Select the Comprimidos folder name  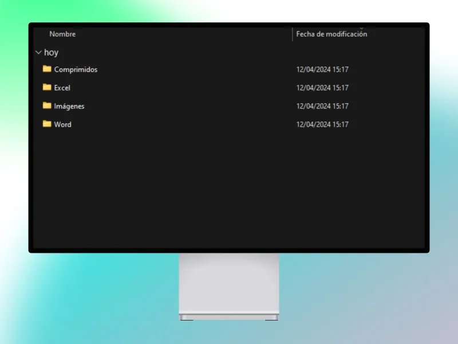[76, 69]
